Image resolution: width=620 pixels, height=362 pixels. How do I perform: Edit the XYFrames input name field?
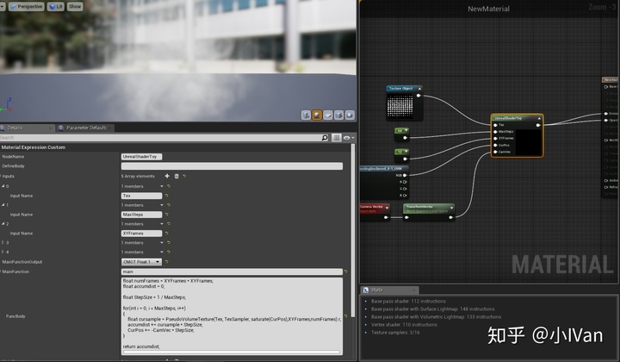(141, 234)
